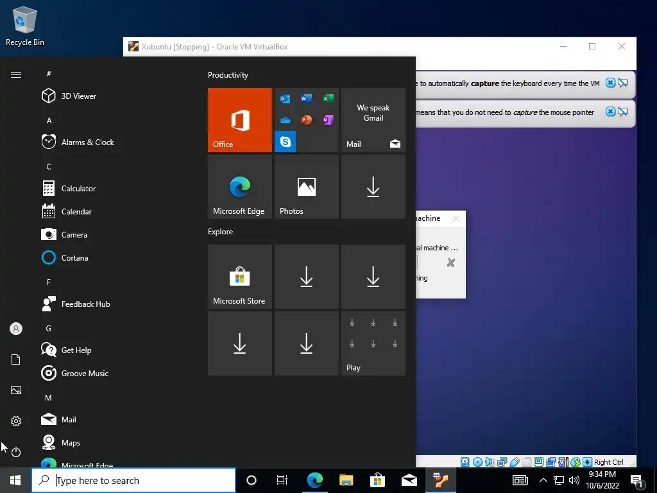Click VirtualBox audio indicator in status bar
Screen dimensions: 657x493
pyautogui.click(x=490, y=462)
